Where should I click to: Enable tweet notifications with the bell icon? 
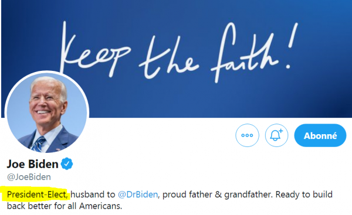pyautogui.click(x=276, y=135)
